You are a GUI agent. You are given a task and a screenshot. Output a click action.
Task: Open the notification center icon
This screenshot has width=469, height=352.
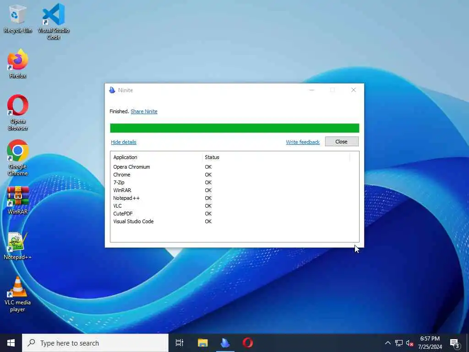(455, 343)
